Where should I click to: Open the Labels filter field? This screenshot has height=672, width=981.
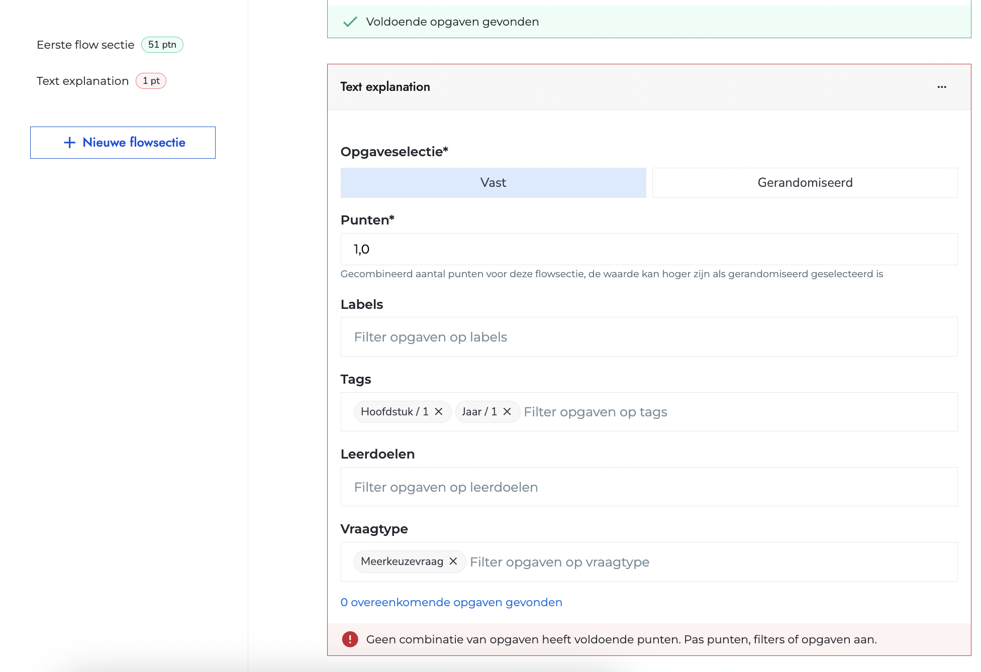[648, 337]
